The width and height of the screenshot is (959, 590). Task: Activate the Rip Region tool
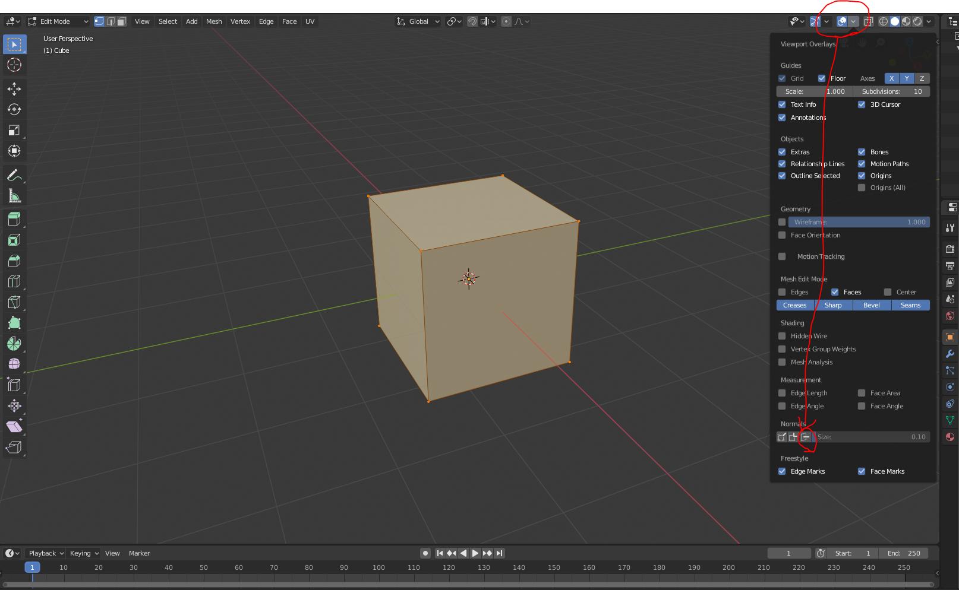pyautogui.click(x=14, y=448)
